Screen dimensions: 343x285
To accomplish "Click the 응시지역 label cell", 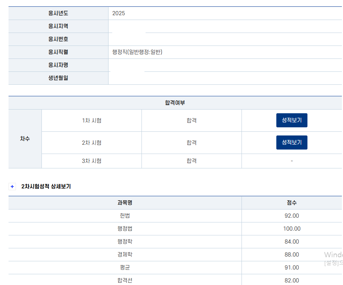I will (58, 26).
